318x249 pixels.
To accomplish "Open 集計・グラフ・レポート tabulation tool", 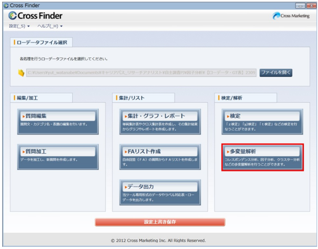I will pos(160,116).
